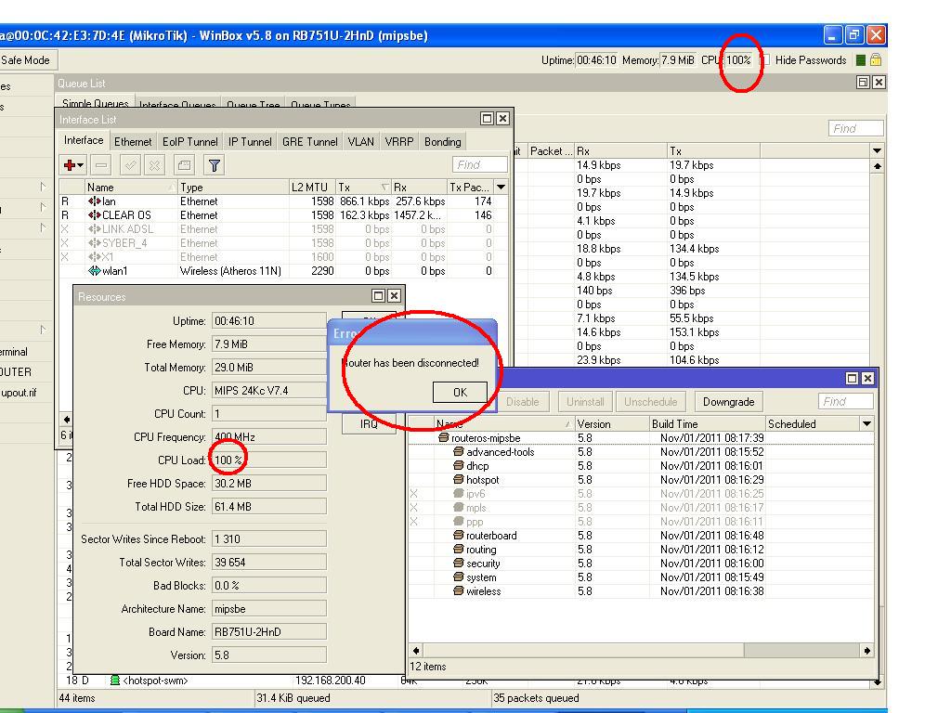Switch to the Ethernet tab
Image resolution: width=951 pixels, height=713 pixels.
pyautogui.click(x=133, y=142)
